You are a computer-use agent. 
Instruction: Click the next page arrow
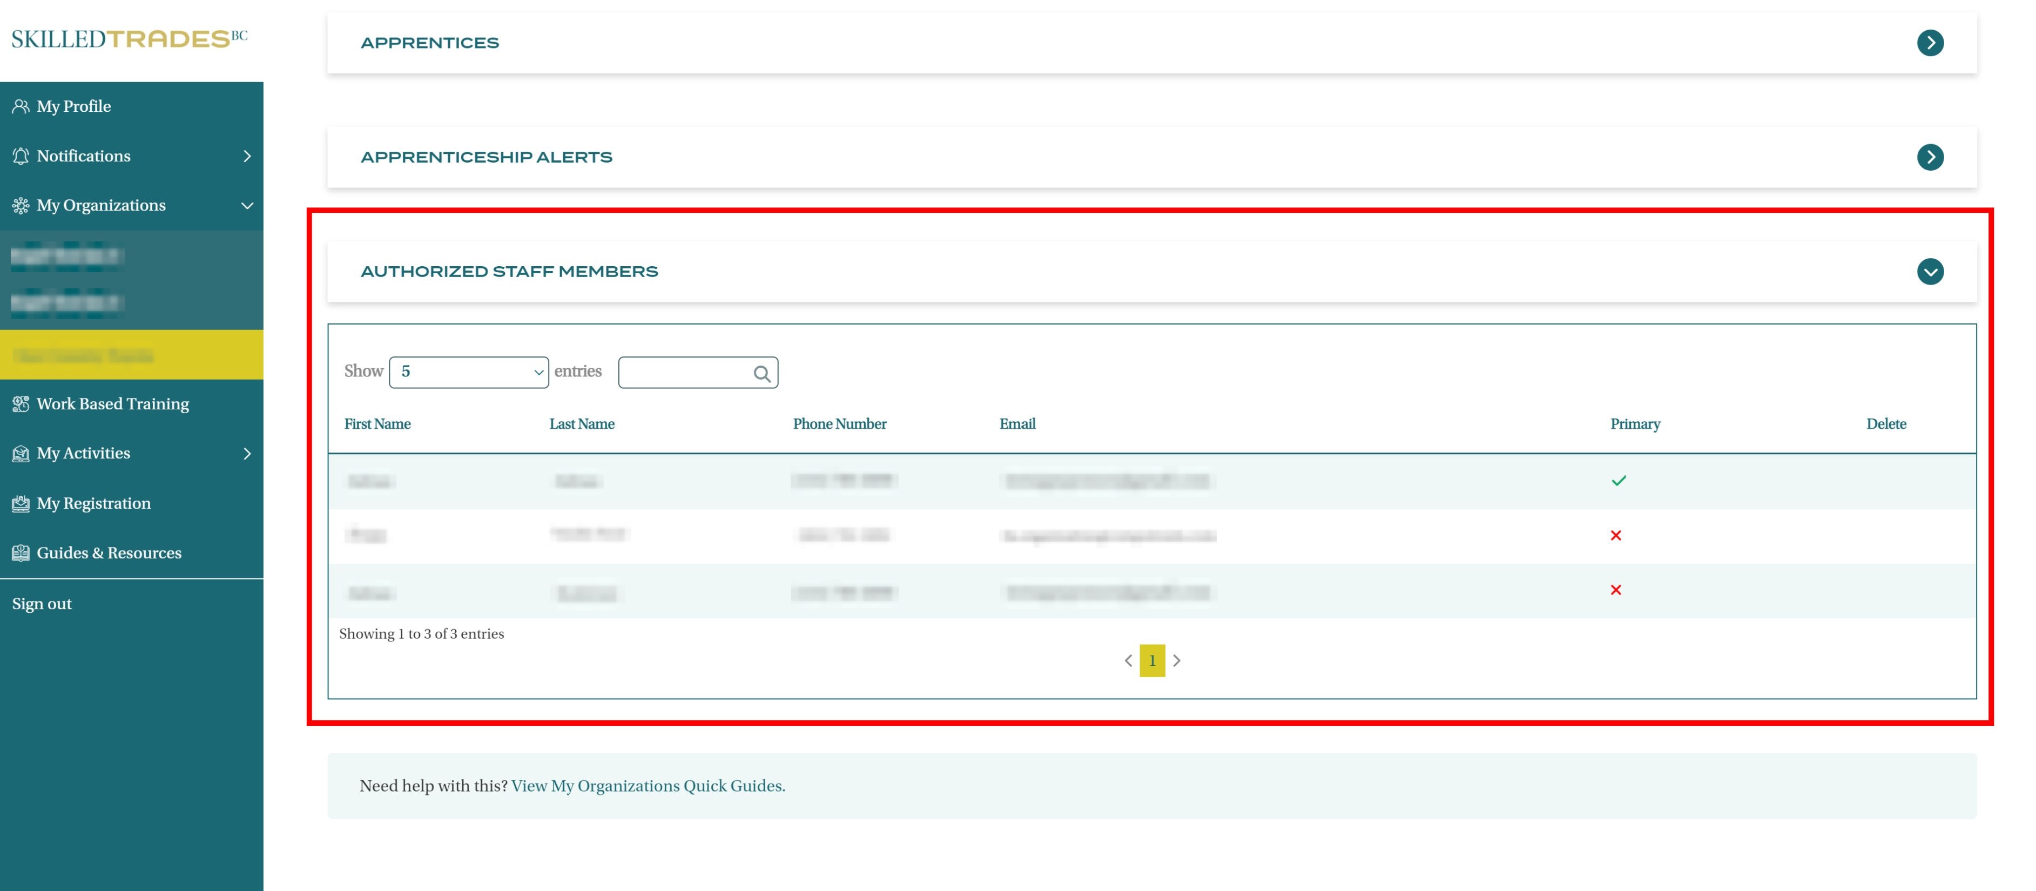(x=1177, y=661)
